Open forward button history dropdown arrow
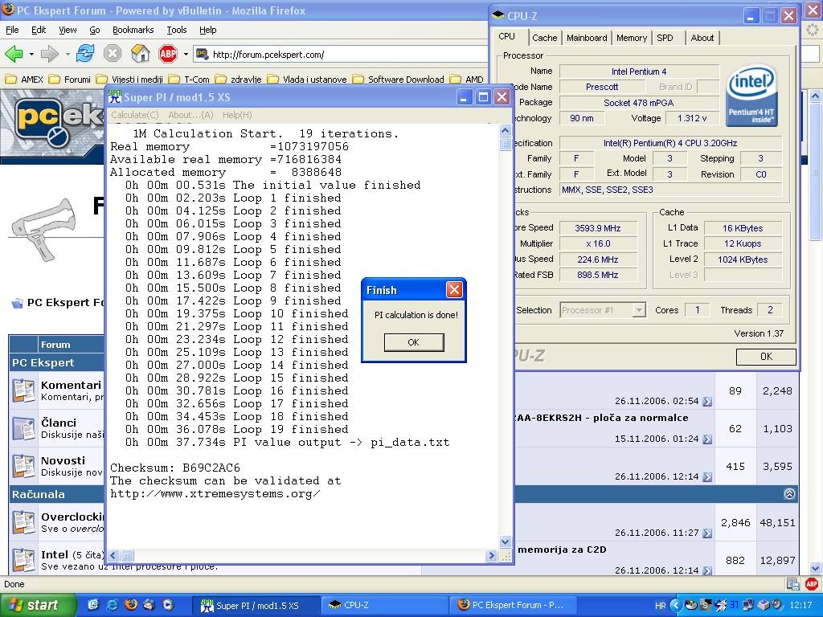The height and width of the screenshot is (617, 823). point(68,54)
